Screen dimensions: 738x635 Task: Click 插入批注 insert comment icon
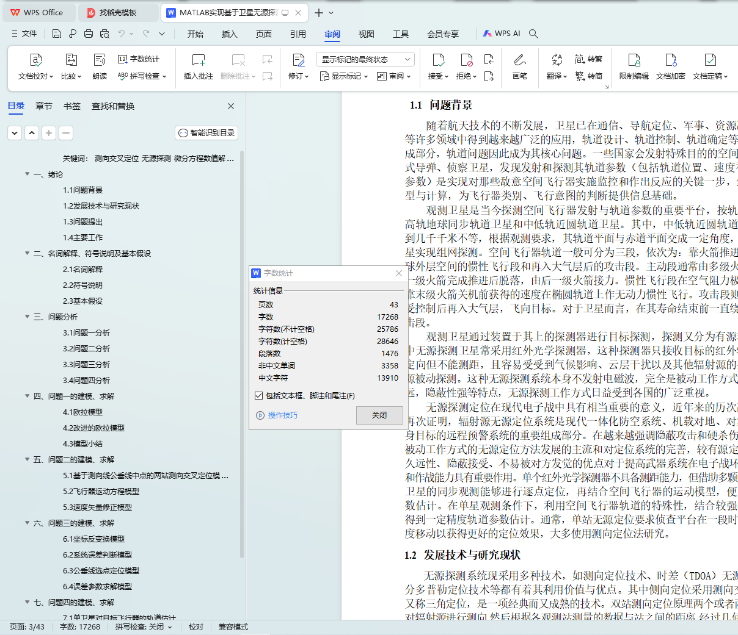coord(199,60)
